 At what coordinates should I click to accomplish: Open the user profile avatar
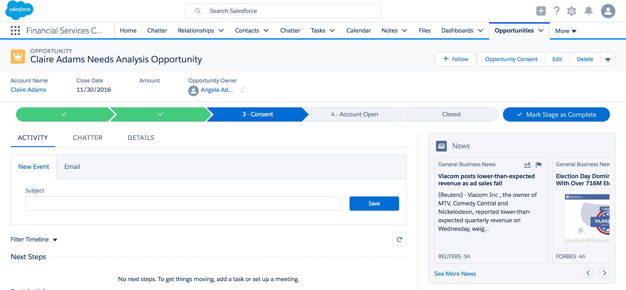tap(608, 11)
